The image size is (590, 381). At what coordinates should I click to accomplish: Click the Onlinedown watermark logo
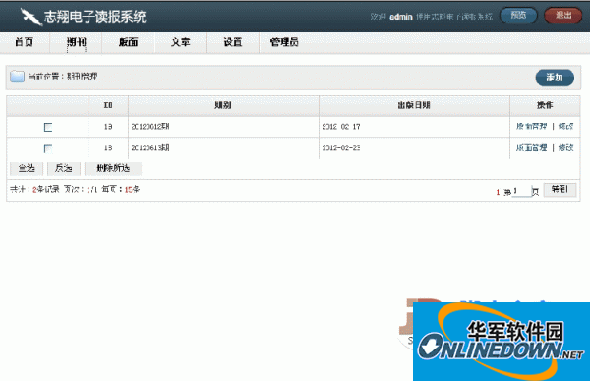[501, 342]
